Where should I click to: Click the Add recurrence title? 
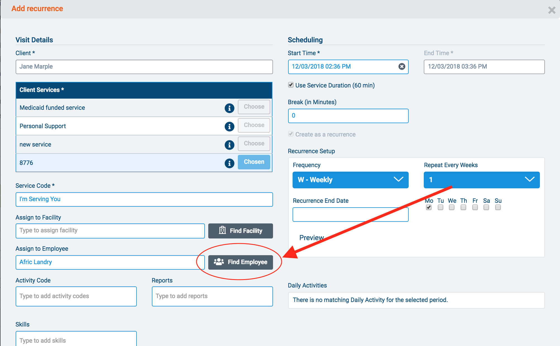click(x=37, y=9)
